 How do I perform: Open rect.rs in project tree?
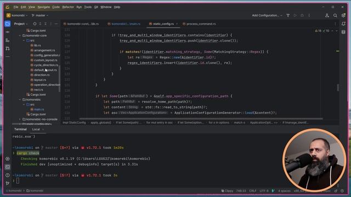[x=37, y=90]
